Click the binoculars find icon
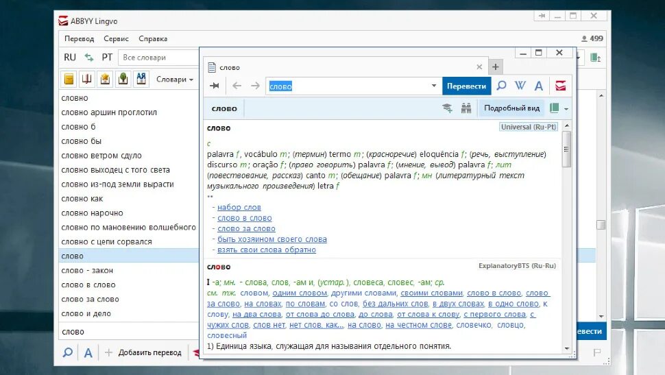 [466, 108]
